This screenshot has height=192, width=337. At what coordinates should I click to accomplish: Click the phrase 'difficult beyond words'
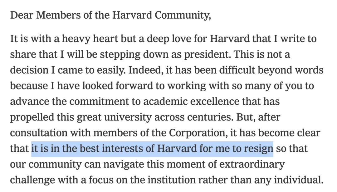tap(264, 70)
